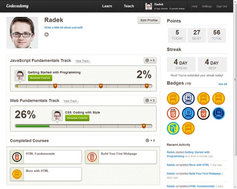The image size is (237, 189).
Task: Click the LinkedIn icon under the name
Action: 46,35
